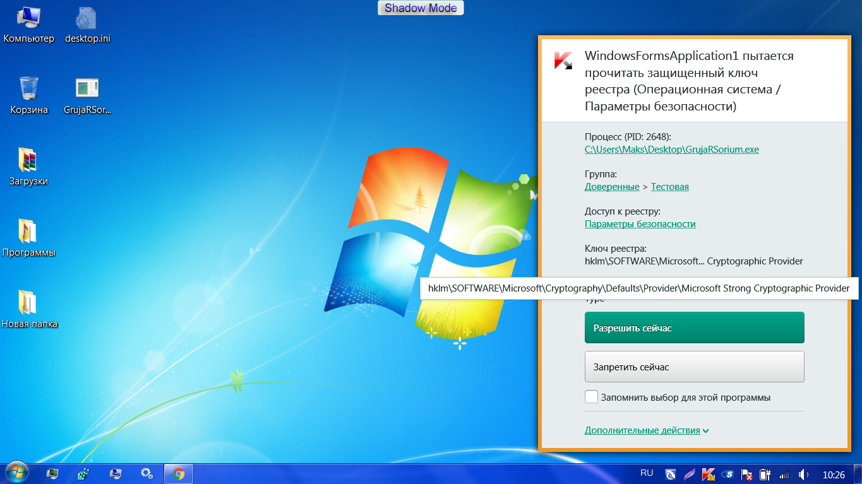Open the gears Services icon on the taskbar
862x484 pixels.
147,473
